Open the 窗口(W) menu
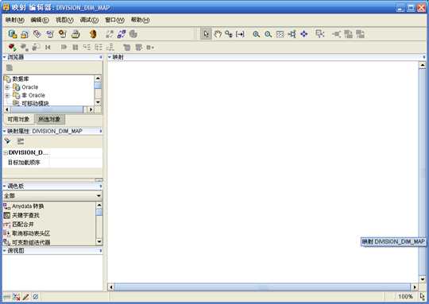This screenshot has height=304, width=429. coord(114,20)
